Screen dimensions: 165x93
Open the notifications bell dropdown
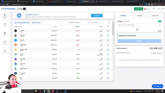coord(159,9)
